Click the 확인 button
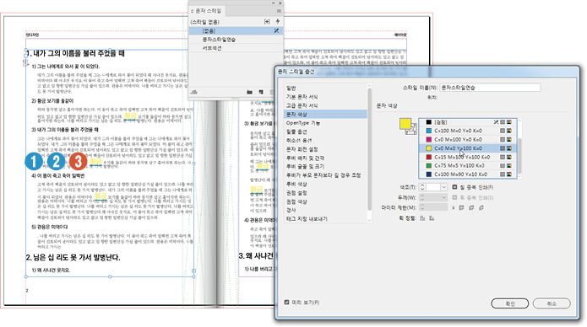Viewport: 587px width, 327px height. (510, 303)
